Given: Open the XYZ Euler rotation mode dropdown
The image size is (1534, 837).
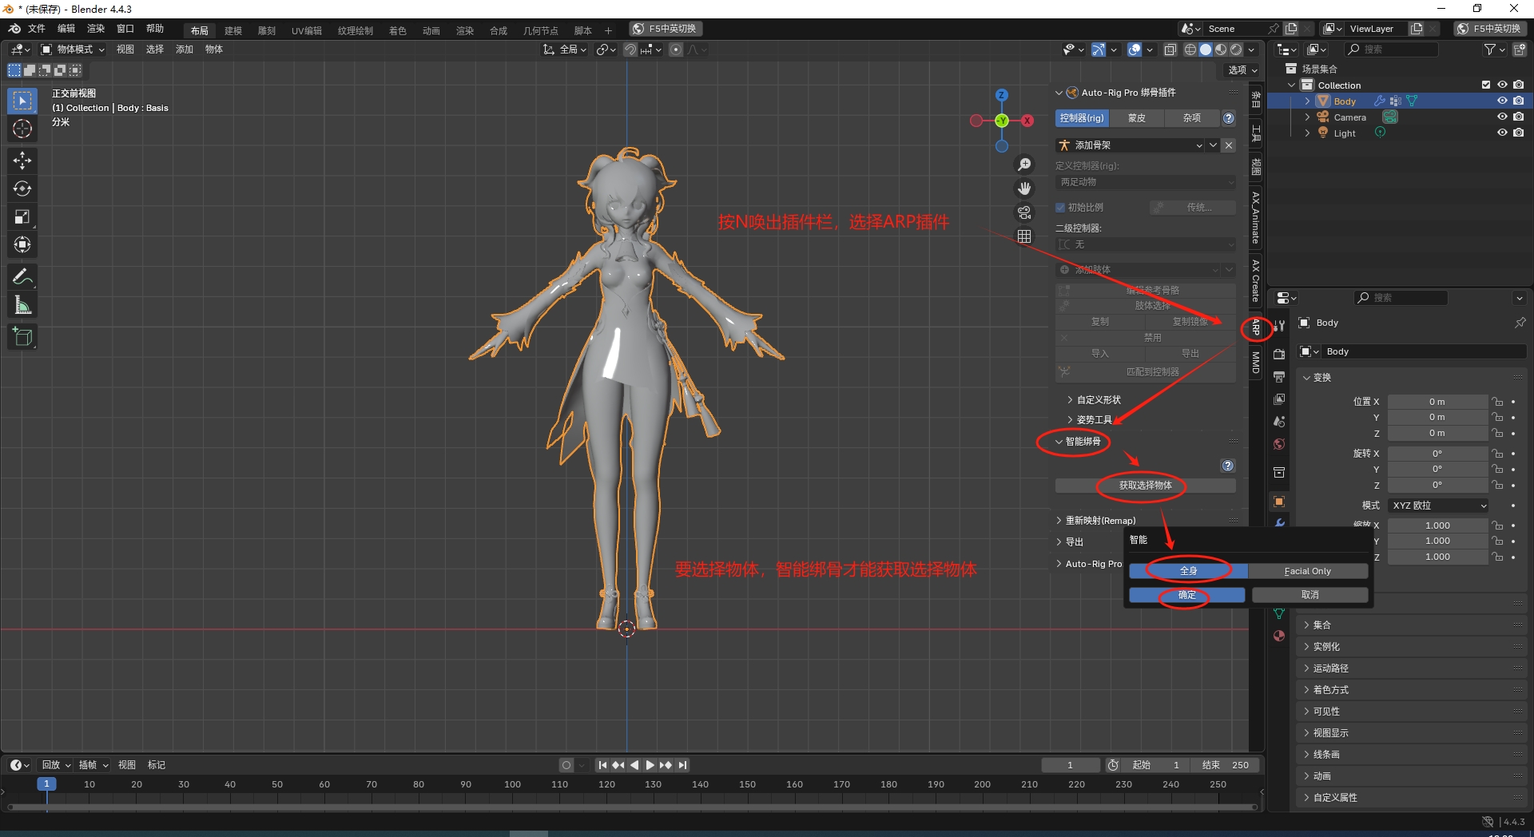Looking at the screenshot, I should (x=1439, y=506).
